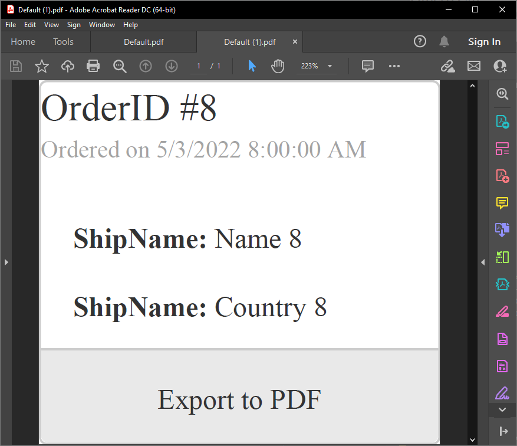Switch to the Default.pdf tab
Viewport: 517px width, 446px height.
pos(143,42)
